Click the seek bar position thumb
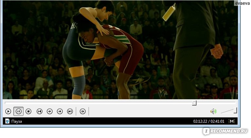251x138 pixels. coord(194,103)
